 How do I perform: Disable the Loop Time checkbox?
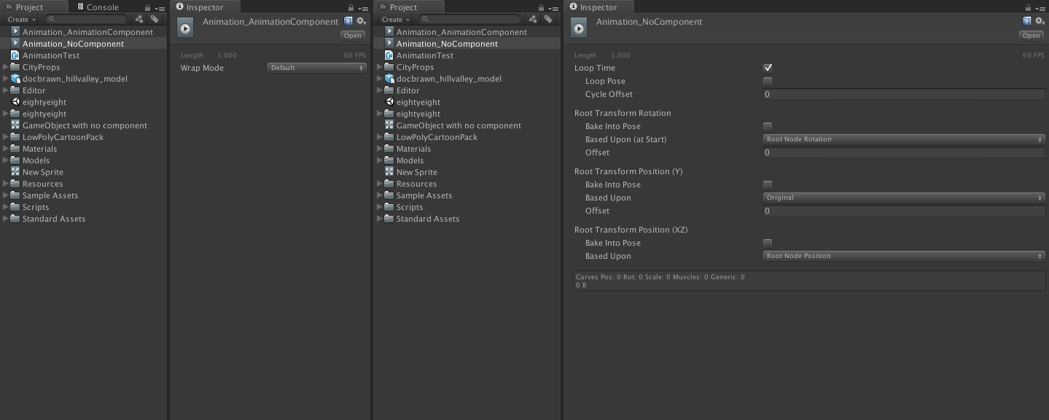(768, 67)
